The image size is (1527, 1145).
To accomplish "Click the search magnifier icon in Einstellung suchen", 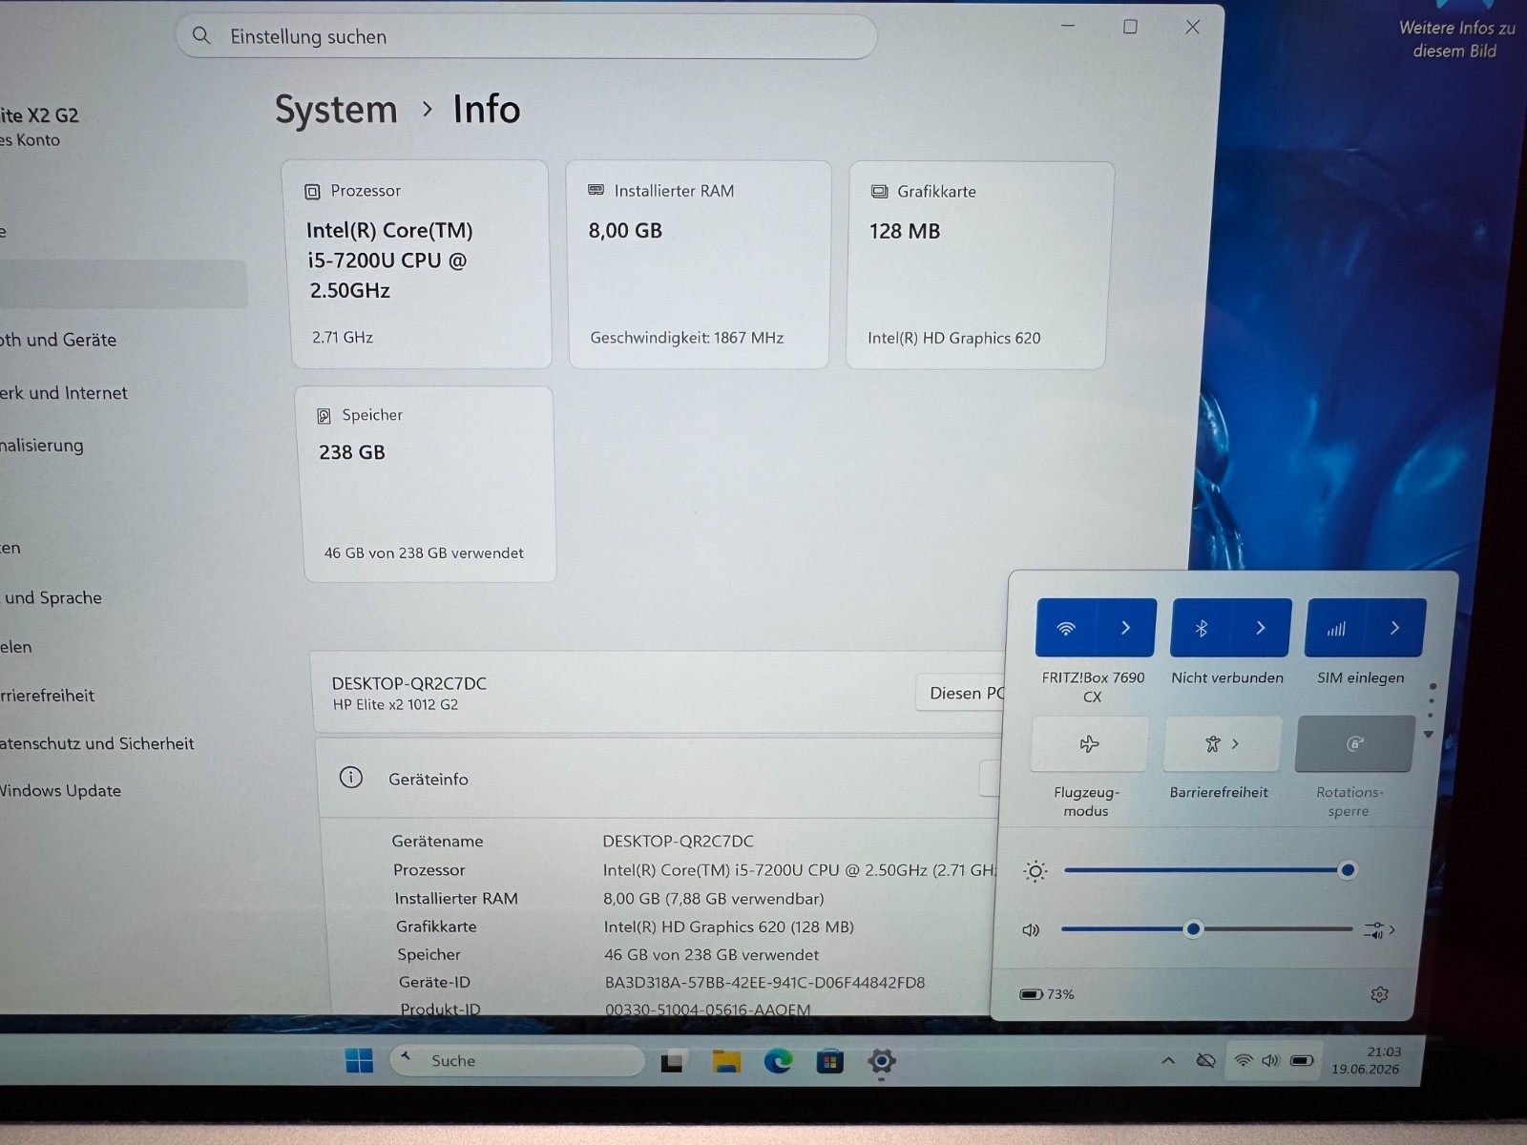I will click(201, 35).
